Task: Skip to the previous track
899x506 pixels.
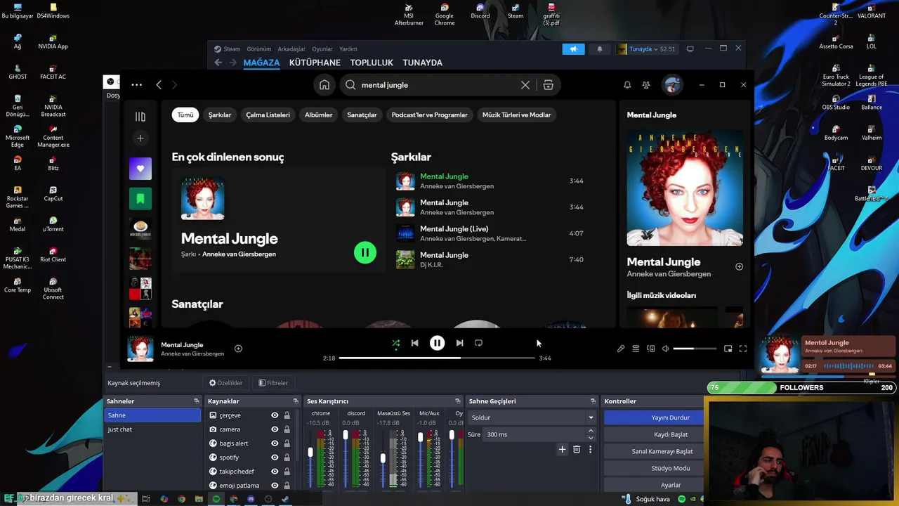Action: tap(414, 343)
